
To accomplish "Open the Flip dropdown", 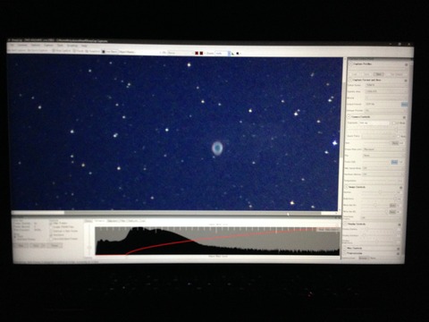I will click(383, 156).
